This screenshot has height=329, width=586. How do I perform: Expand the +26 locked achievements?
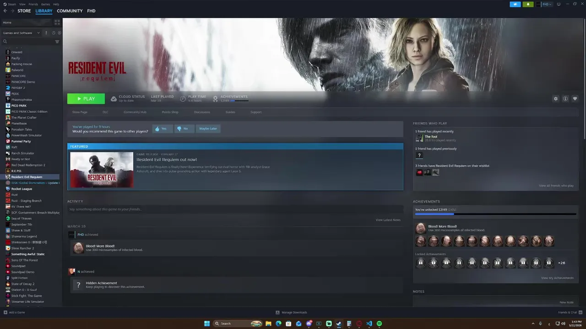(562, 263)
